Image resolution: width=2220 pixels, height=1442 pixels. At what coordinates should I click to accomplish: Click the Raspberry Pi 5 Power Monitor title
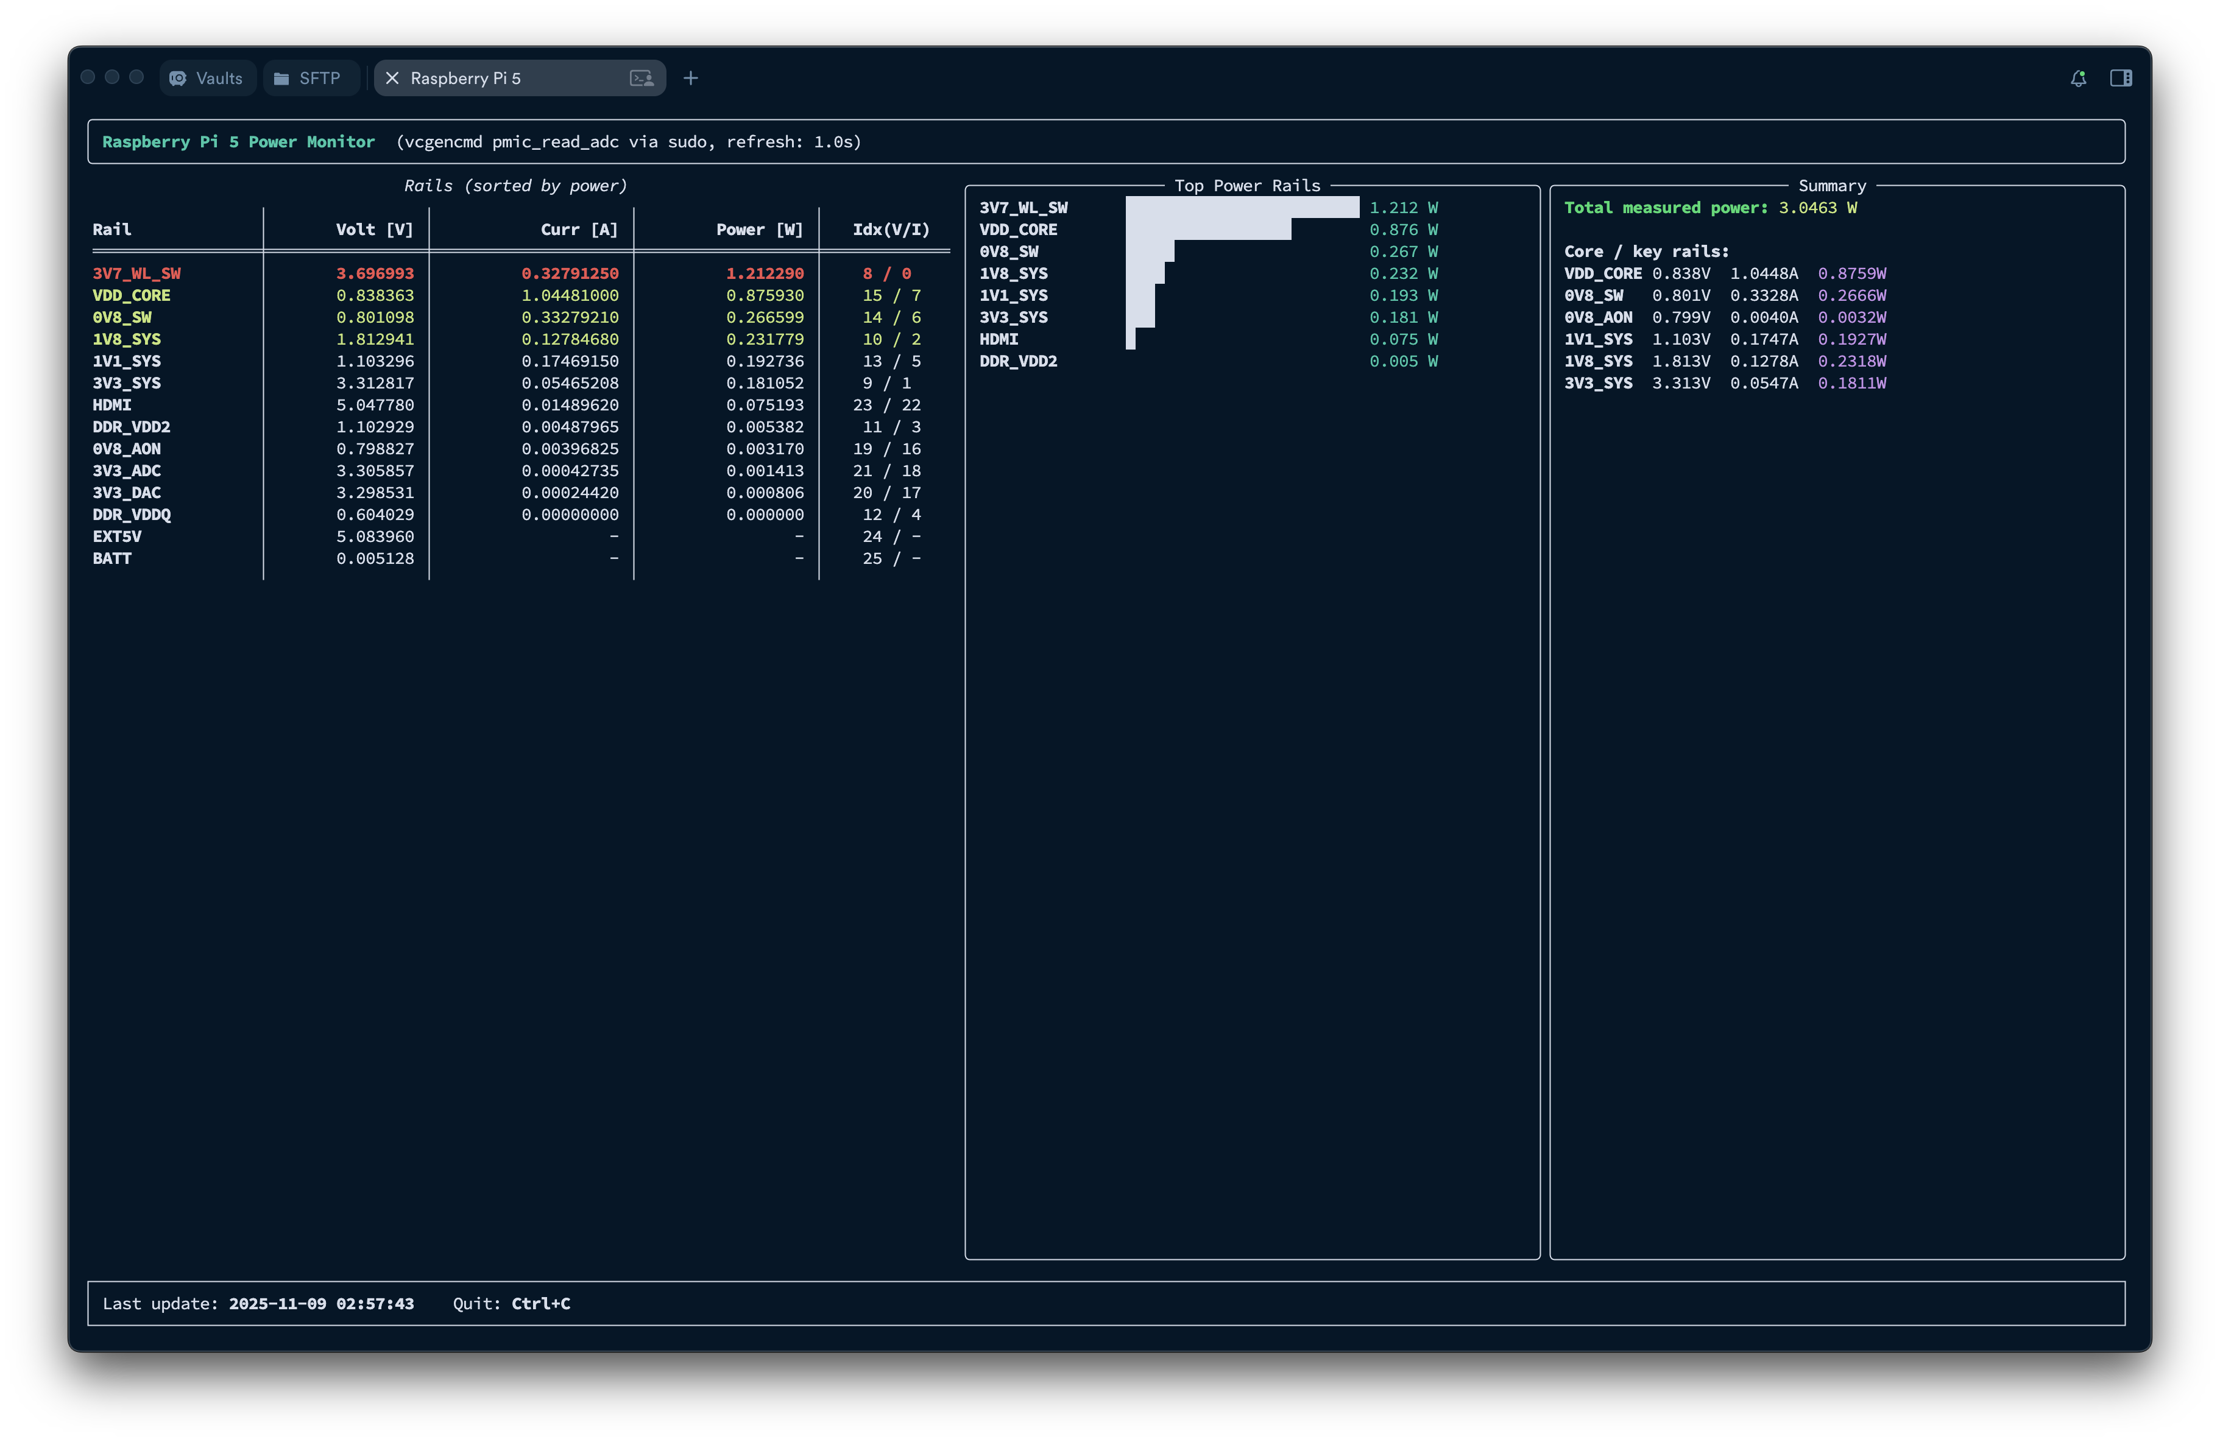click(238, 142)
